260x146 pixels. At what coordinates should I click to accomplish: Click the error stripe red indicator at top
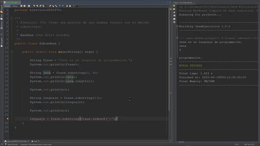[x=171, y=9]
